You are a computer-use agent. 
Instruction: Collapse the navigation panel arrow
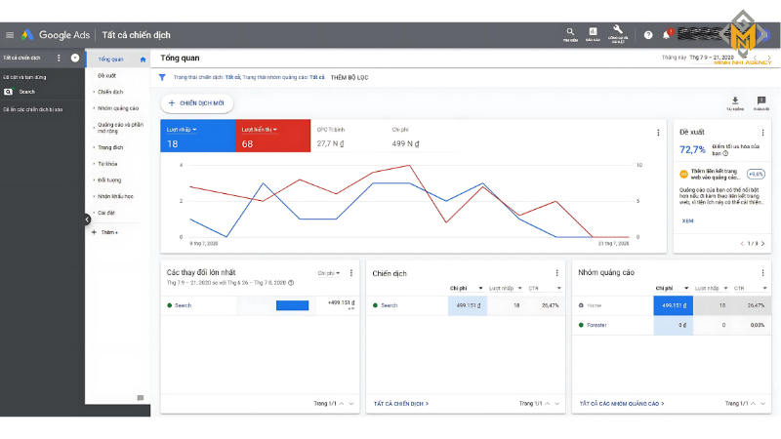tap(87, 219)
